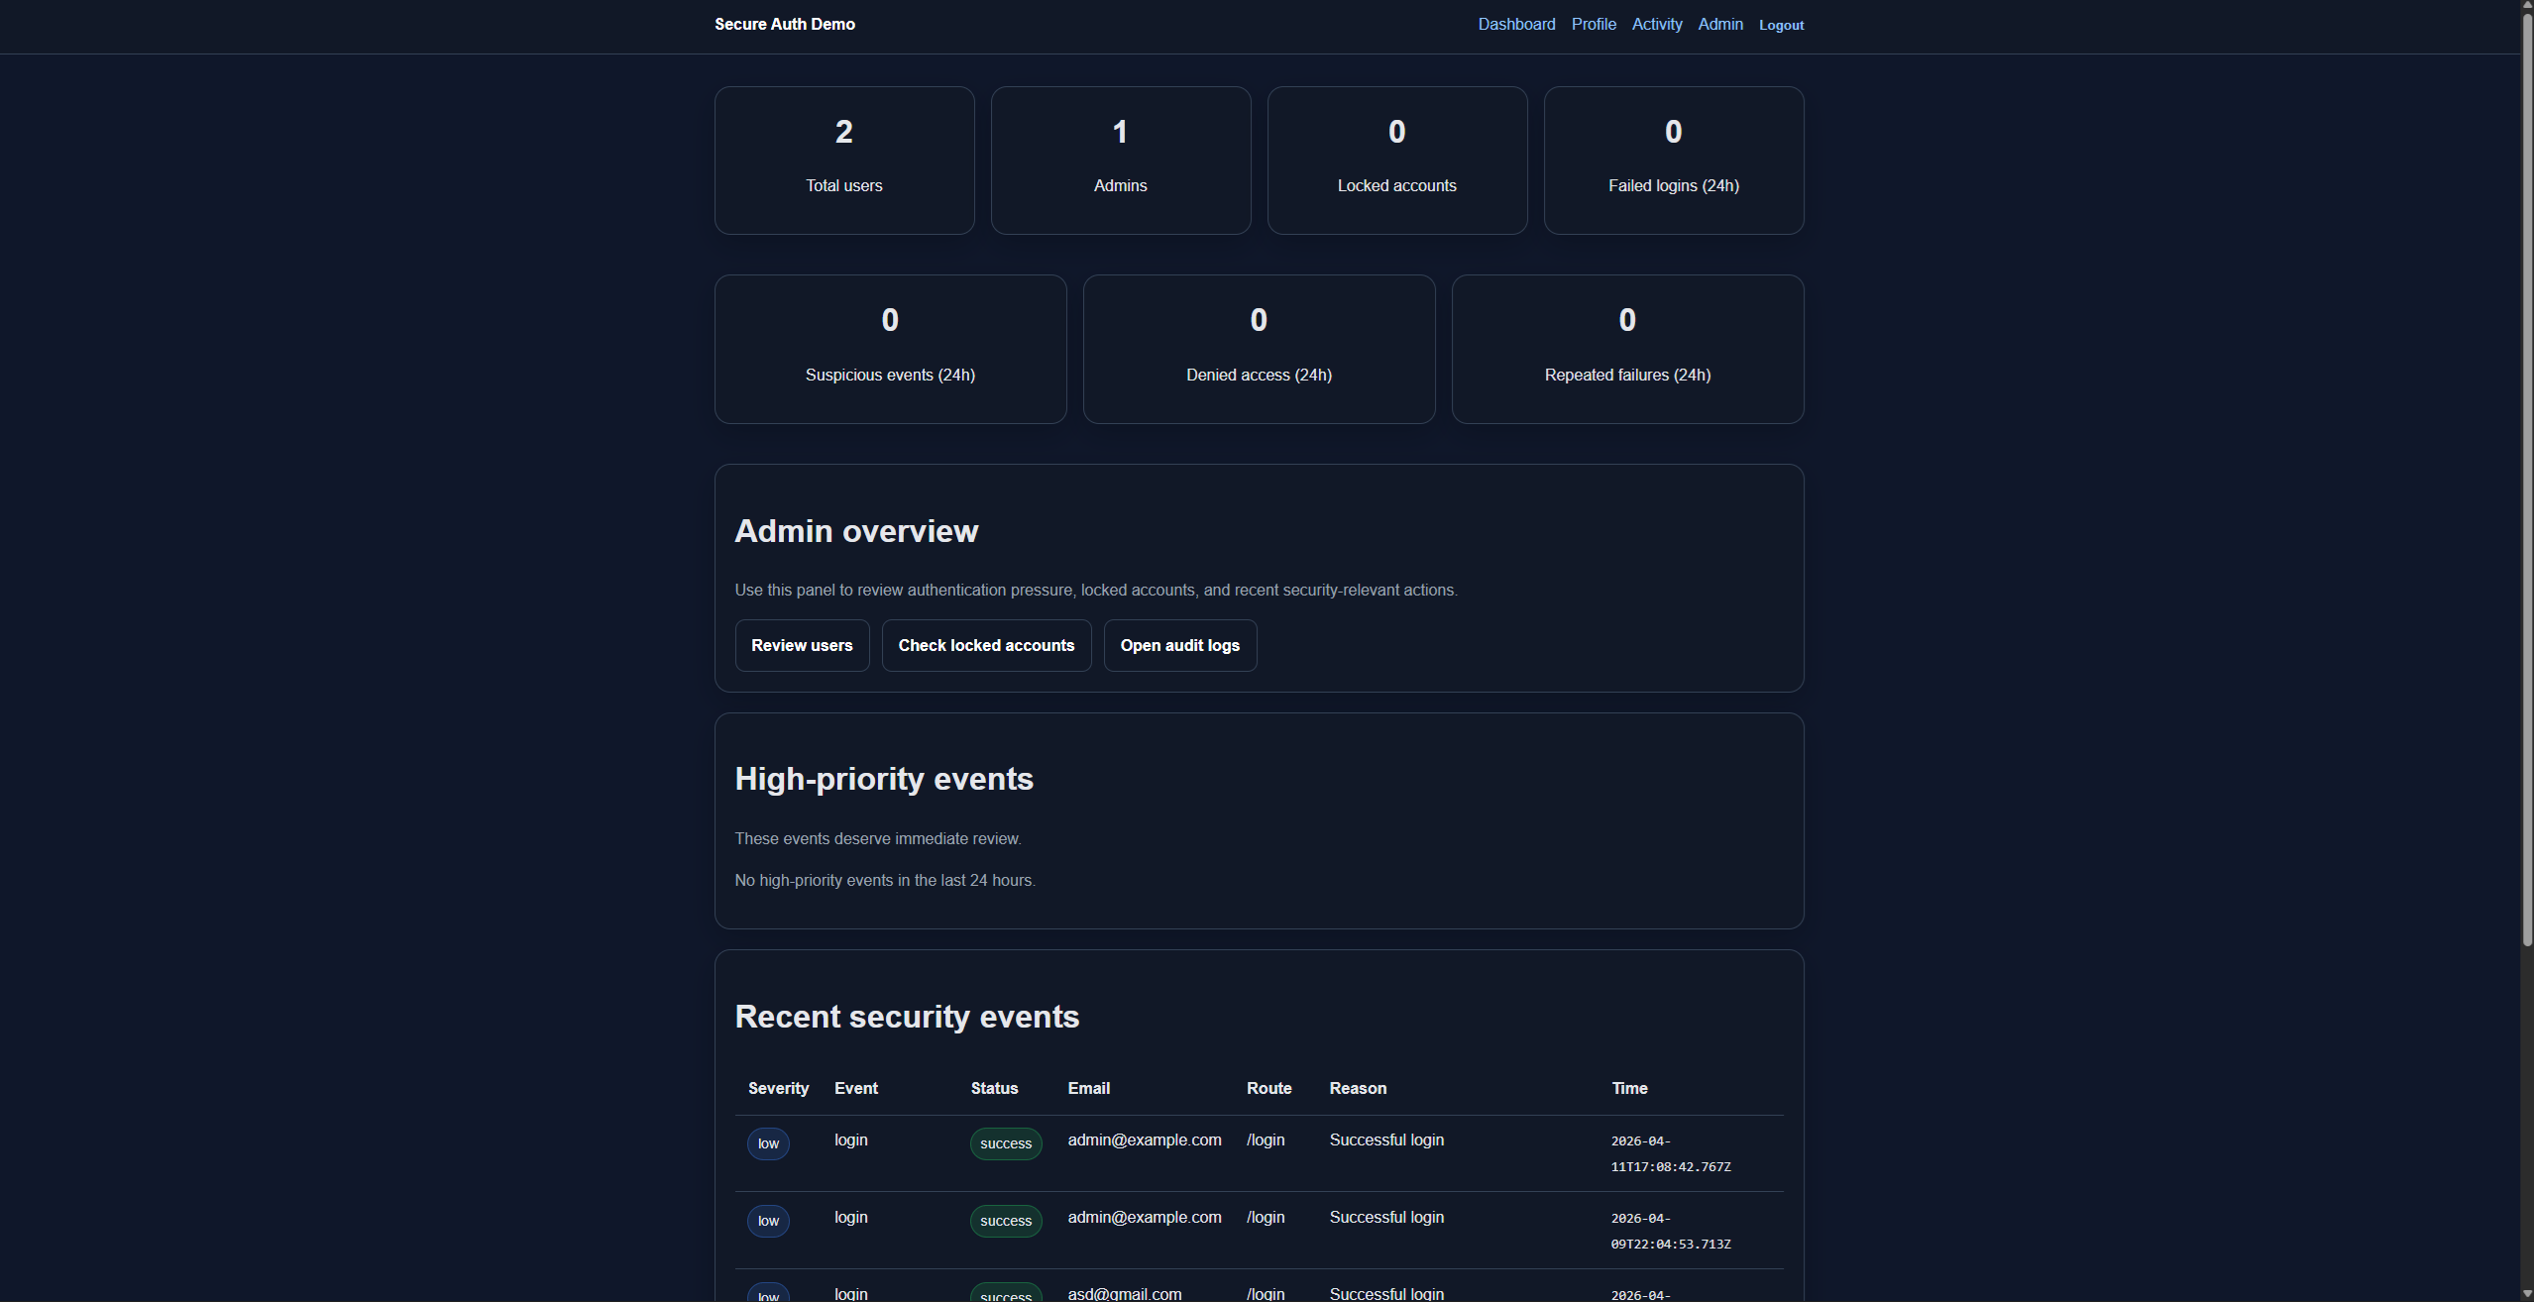This screenshot has height=1302, width=2534.
Task: Open the Activity section
Action: 1656,24
